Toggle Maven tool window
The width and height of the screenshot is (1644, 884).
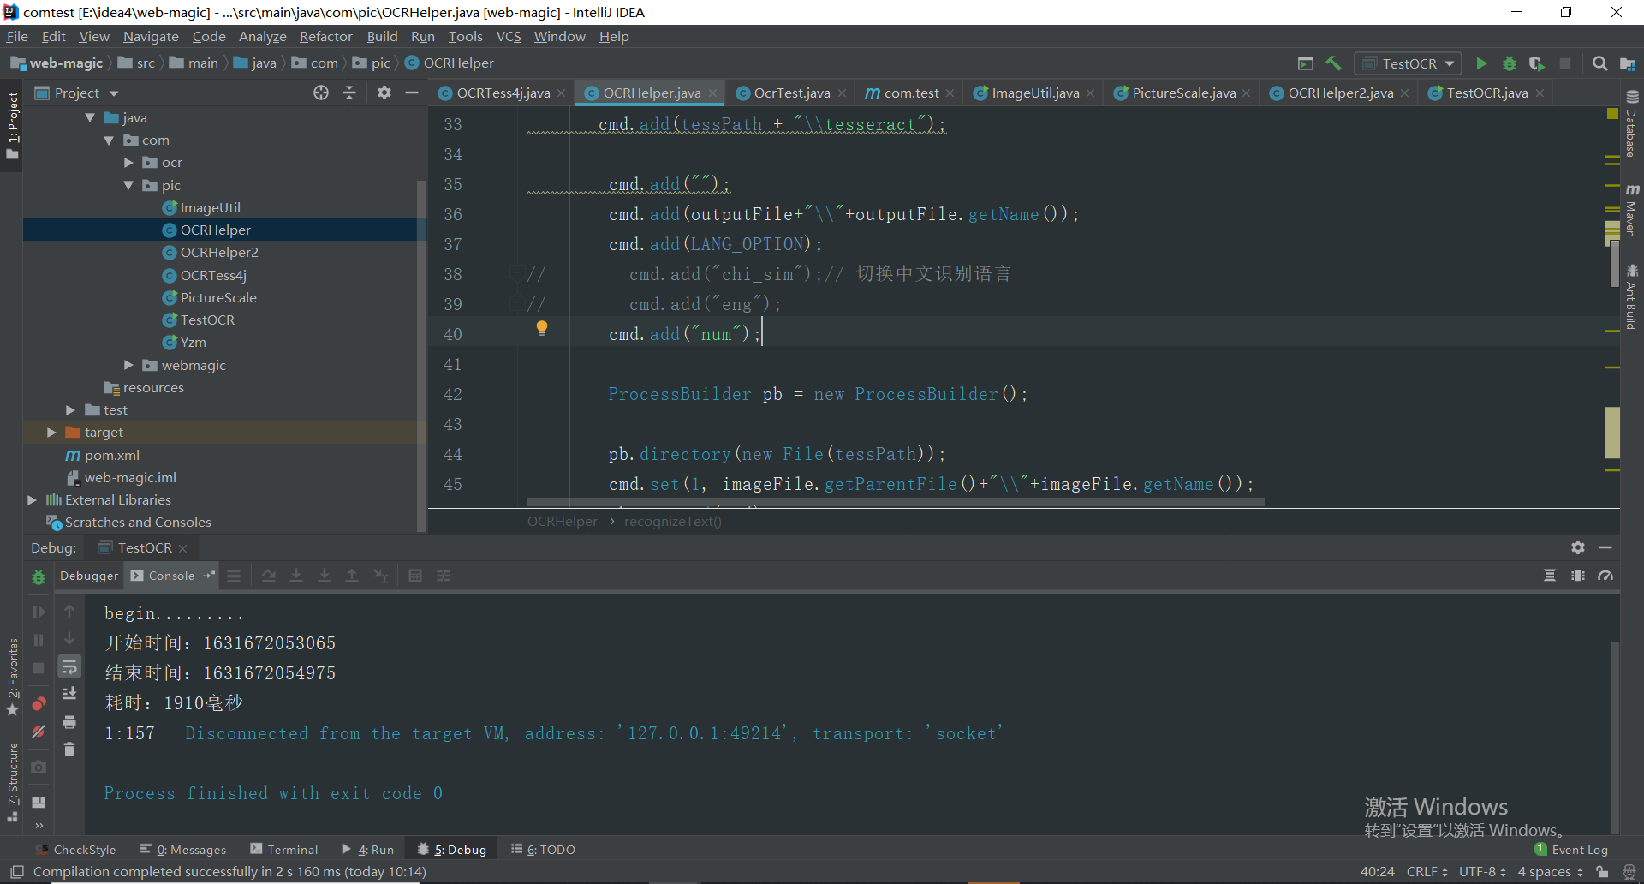coord(1632,210)
